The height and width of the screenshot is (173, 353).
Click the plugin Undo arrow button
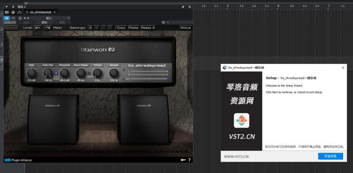[38, 28]
